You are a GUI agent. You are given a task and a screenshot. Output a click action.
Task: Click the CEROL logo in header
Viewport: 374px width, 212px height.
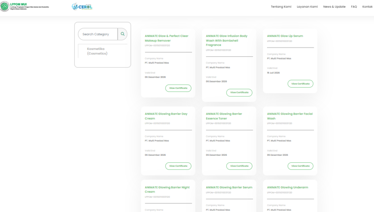(82, 7)
